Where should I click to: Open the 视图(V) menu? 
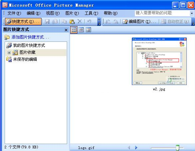click(x=53, y=13)
